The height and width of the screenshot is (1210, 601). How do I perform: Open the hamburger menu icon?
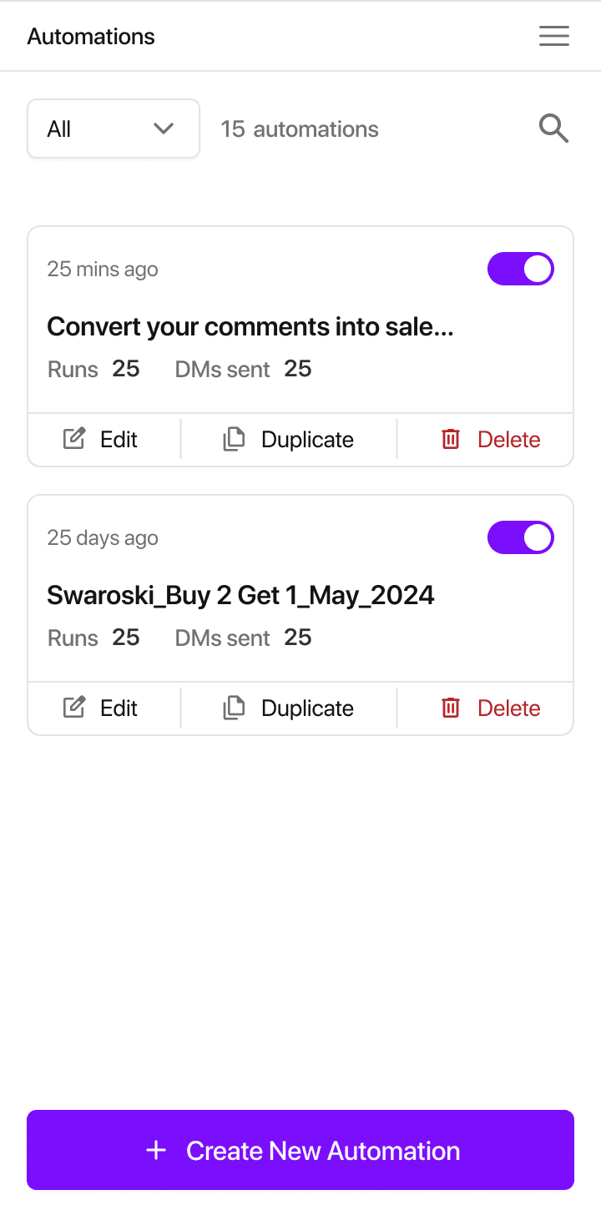tap(554, 36)
